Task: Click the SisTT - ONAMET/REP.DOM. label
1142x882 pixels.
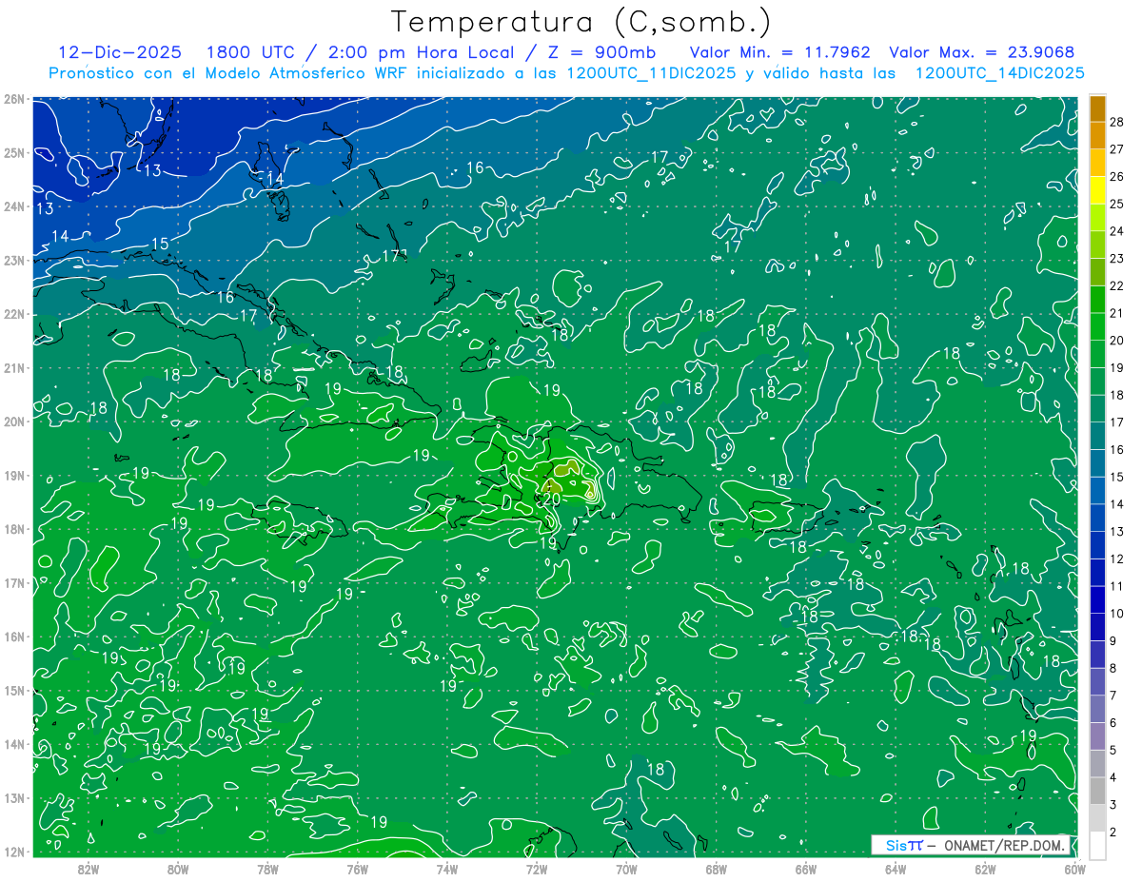Action: (973, 845)
